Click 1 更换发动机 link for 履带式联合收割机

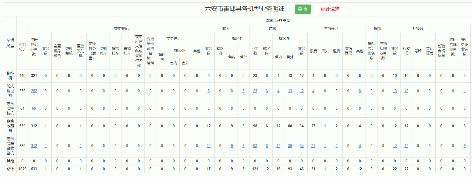click(81, 146)
